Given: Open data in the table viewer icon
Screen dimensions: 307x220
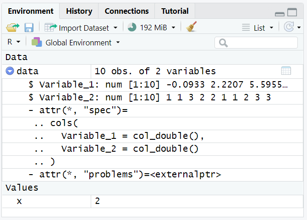Looking at the screenshot, I should (x=286, y=71).
